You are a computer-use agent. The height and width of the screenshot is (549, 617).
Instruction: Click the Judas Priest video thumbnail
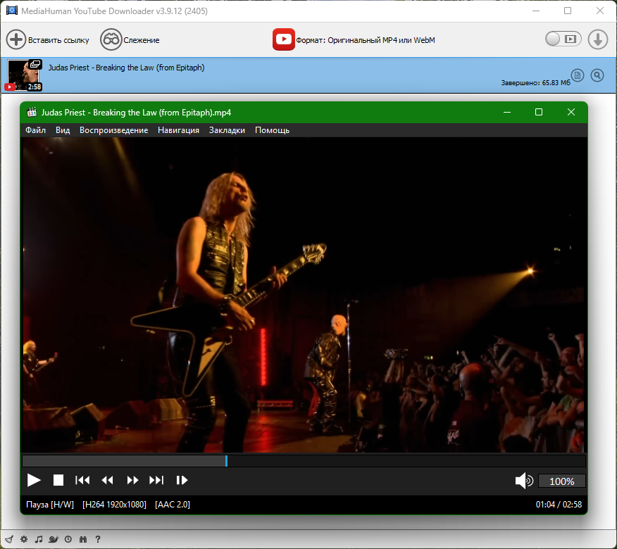pyautogui.click(x=25, y=75)
